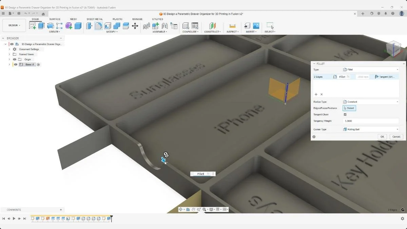Toggle visibility eye of the root document node
This screenshot has height=229, width=407.
coord(12,44)
